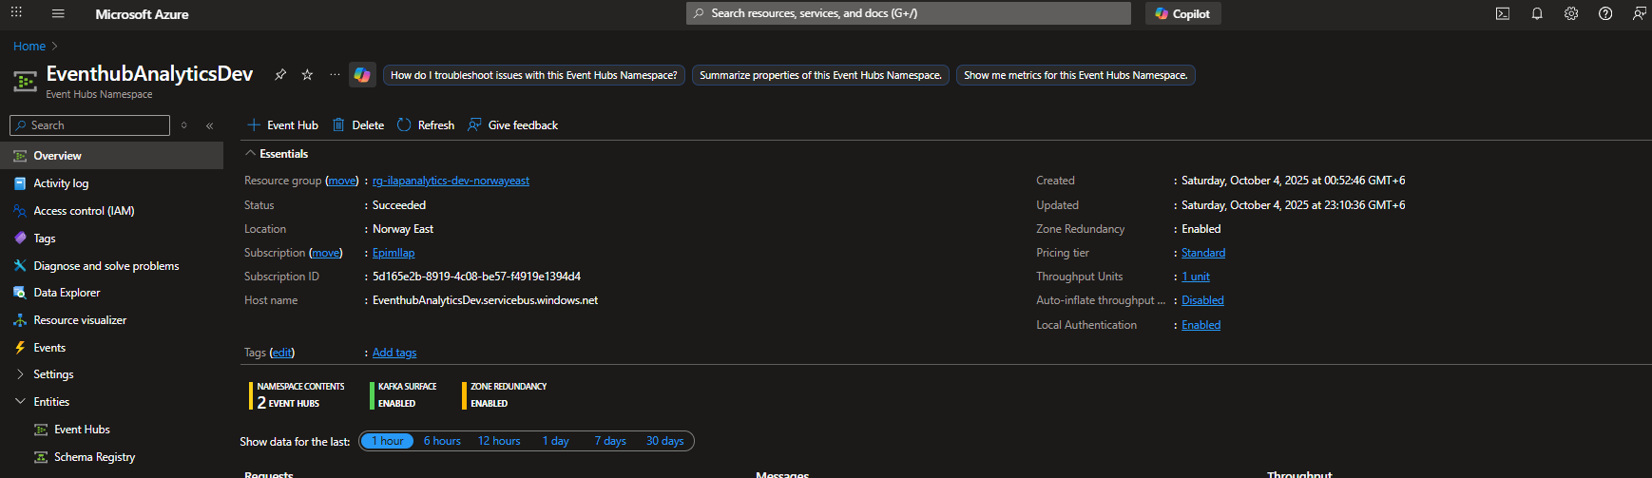Click edit next to Tags
Screen dimensions: 1652x478
click(x=282, y=353)
